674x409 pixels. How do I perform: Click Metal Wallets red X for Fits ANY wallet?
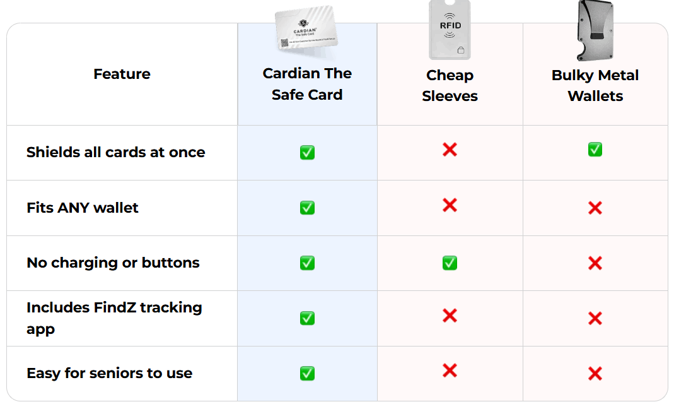[x=595, y=208]
